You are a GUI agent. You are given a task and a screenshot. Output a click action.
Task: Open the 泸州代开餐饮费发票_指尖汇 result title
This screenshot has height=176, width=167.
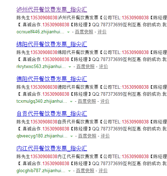52,9
